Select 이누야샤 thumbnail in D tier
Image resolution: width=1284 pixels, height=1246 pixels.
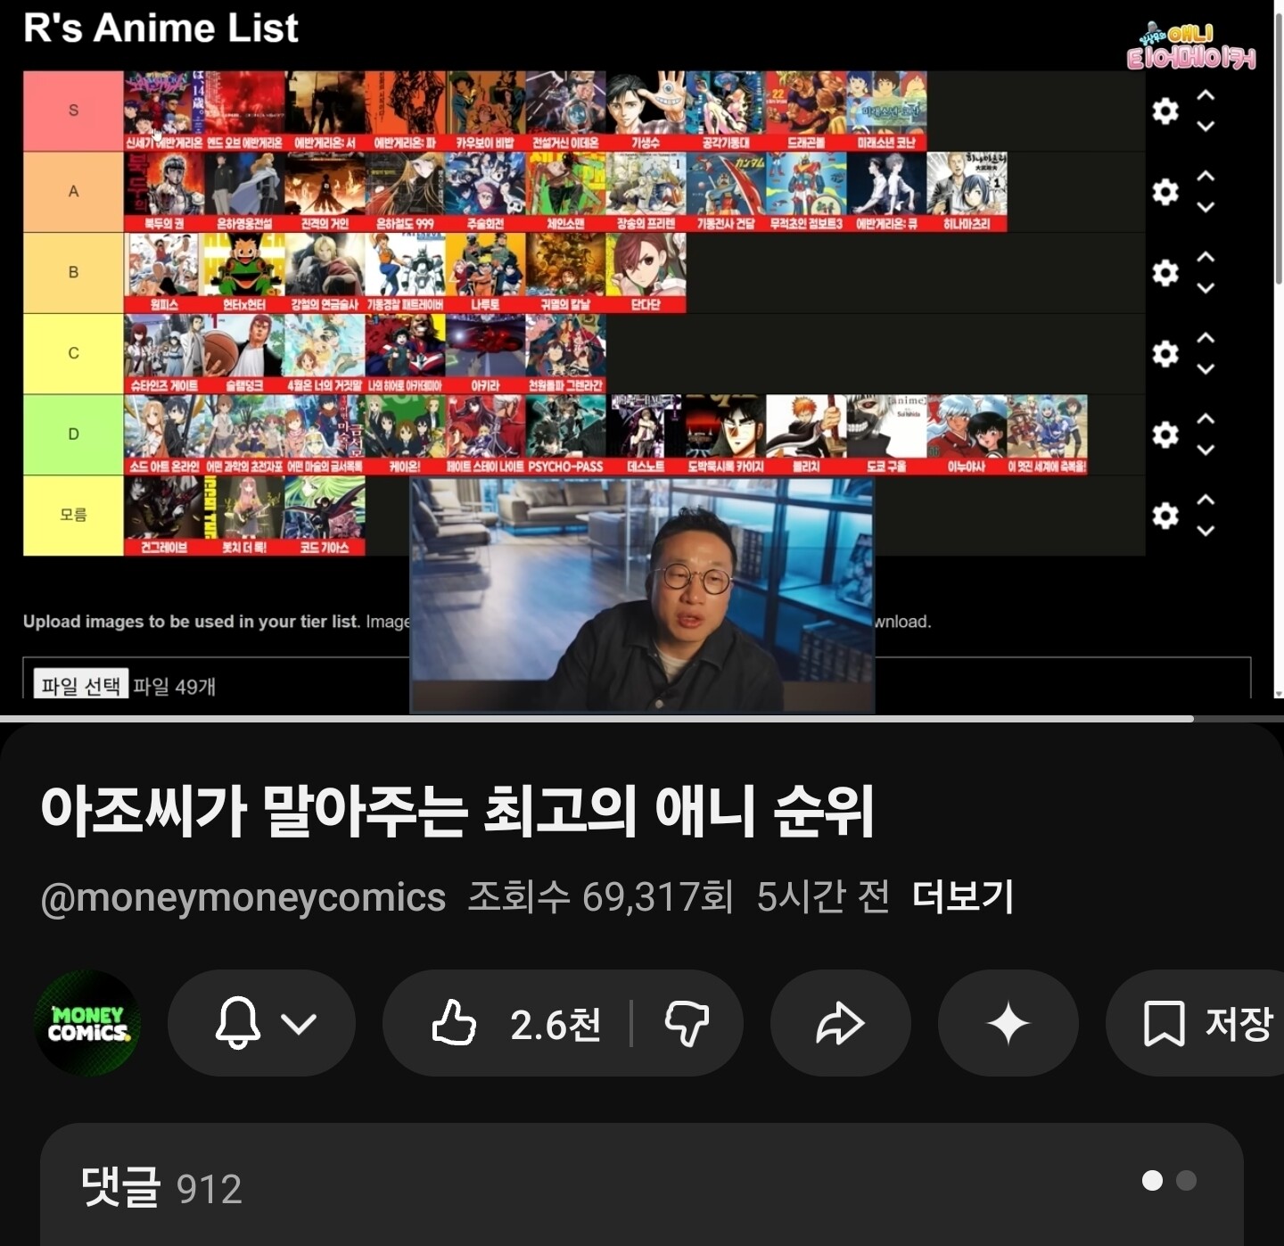967,434
